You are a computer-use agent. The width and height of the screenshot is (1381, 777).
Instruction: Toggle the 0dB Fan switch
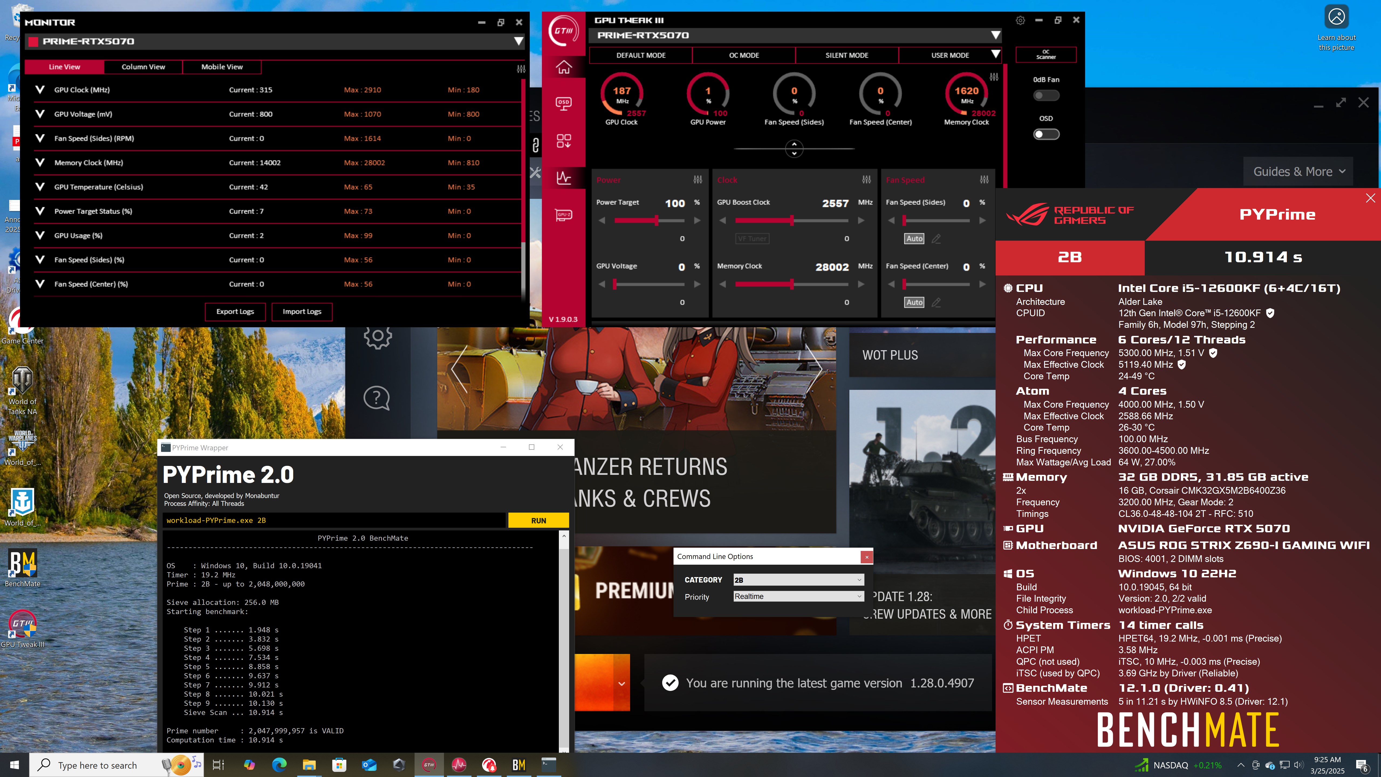point(1046,96)
